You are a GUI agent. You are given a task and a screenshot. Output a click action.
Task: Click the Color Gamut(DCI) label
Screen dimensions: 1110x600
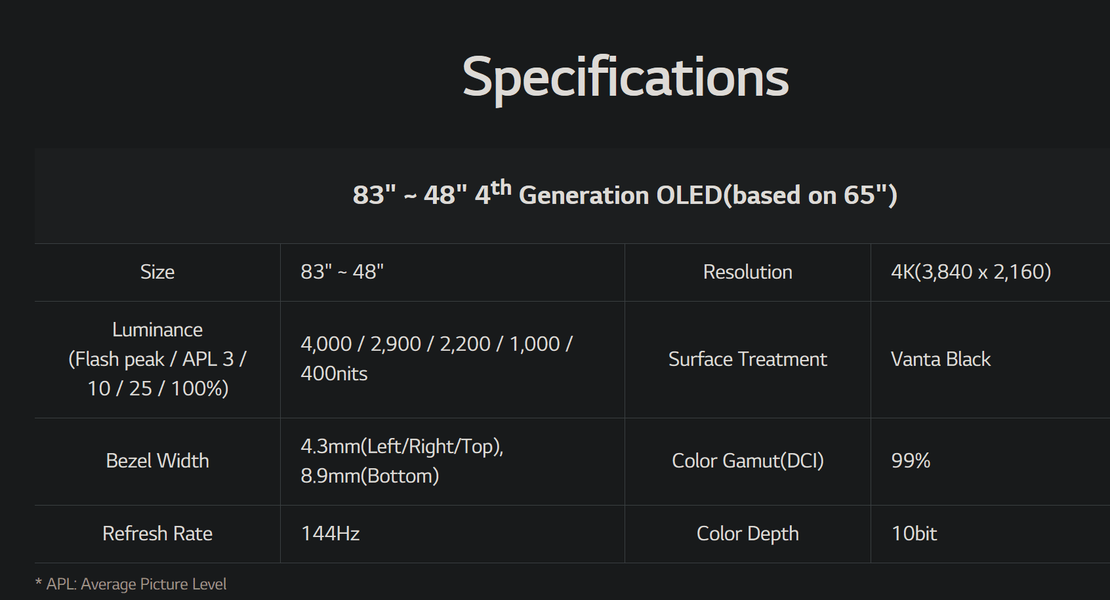tap(748, 461)
